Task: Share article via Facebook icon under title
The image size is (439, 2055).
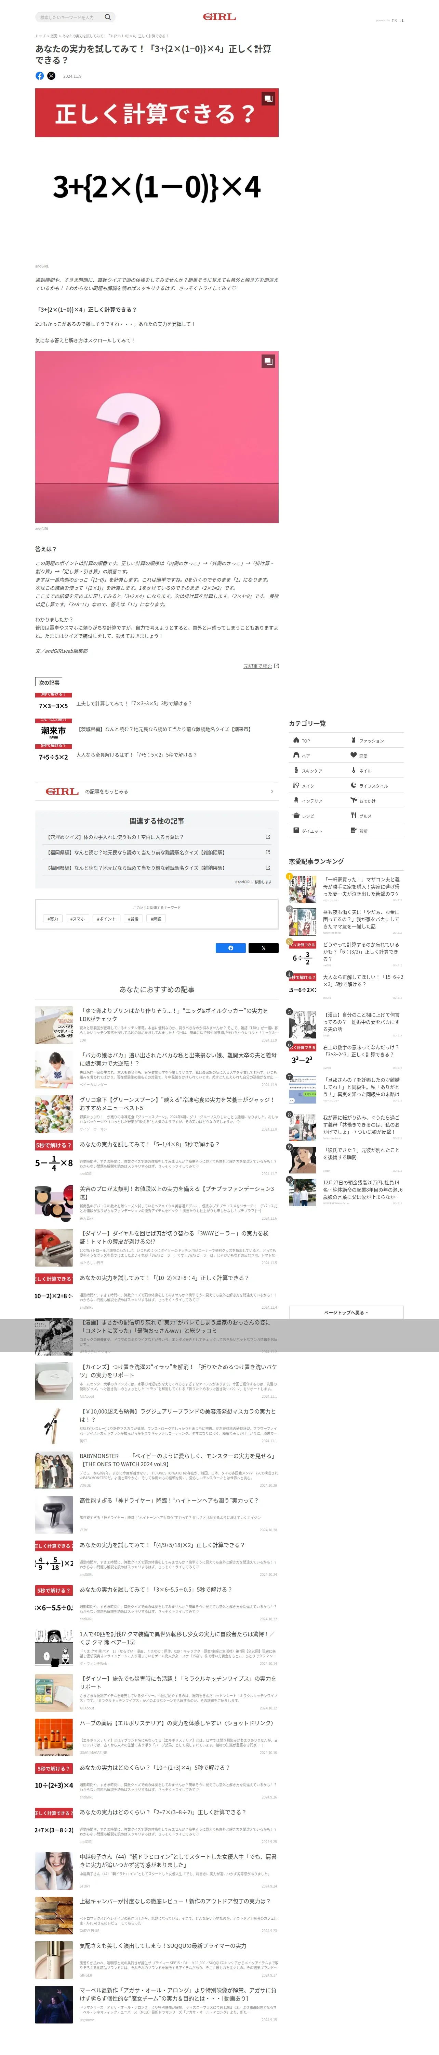Action: point(40,76)
